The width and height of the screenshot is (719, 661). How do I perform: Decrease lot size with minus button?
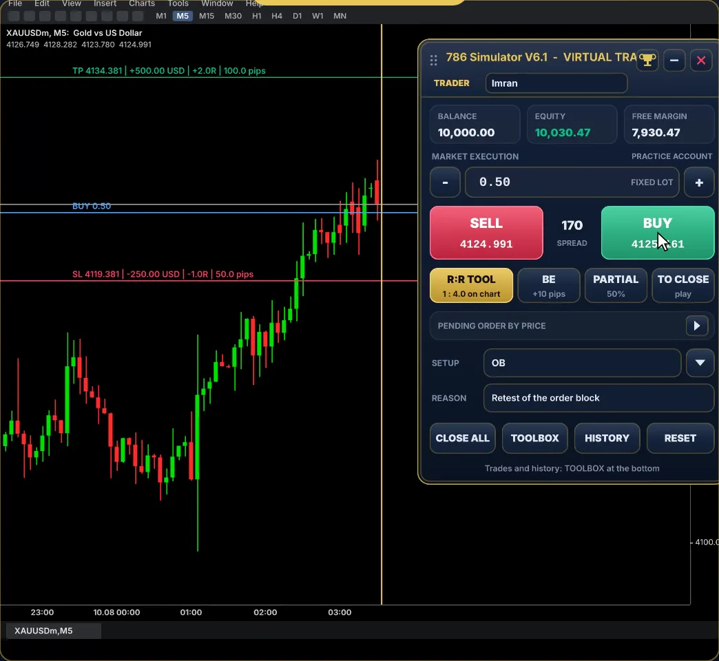[x=445, y=182]
